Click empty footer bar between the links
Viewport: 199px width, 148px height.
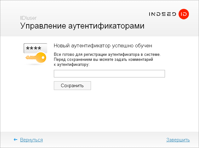click(104, 140)
